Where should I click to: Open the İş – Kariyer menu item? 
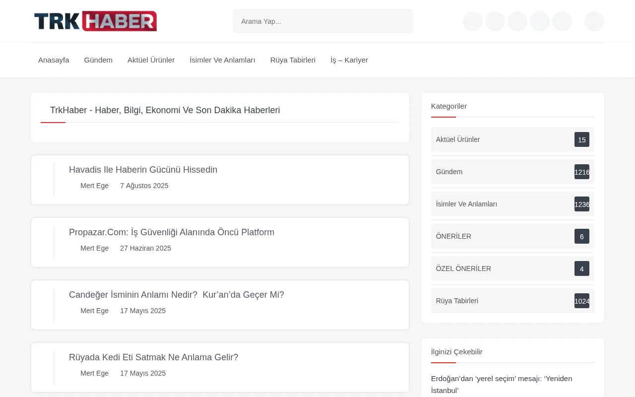click(349, 60)
